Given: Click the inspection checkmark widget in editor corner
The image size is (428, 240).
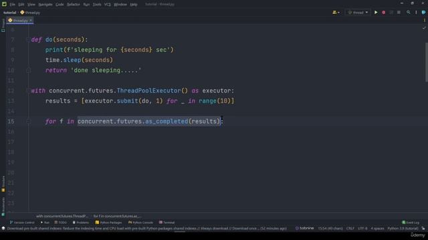Looking at the screenshot, I should [x=424, y=28].
